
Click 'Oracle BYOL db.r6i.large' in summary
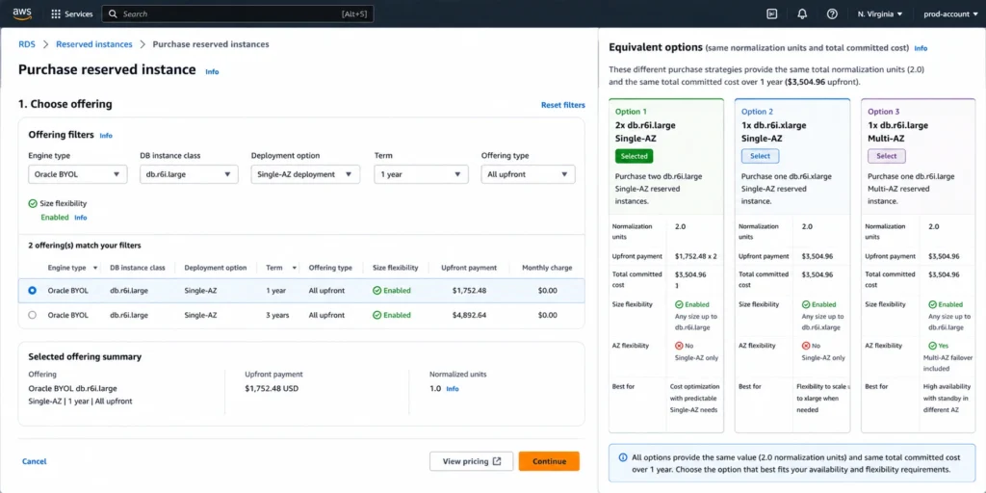[x=72, y=389]
